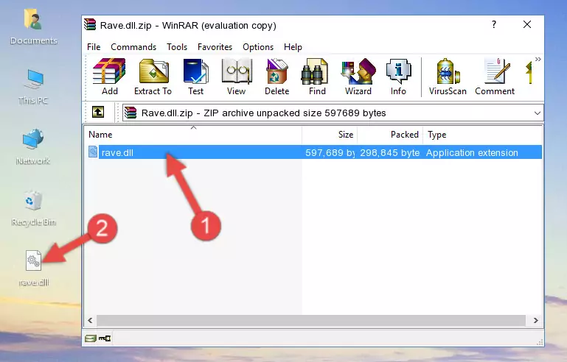Sort files by Packed column
567x362 pixels.
[x=390, y=135]
